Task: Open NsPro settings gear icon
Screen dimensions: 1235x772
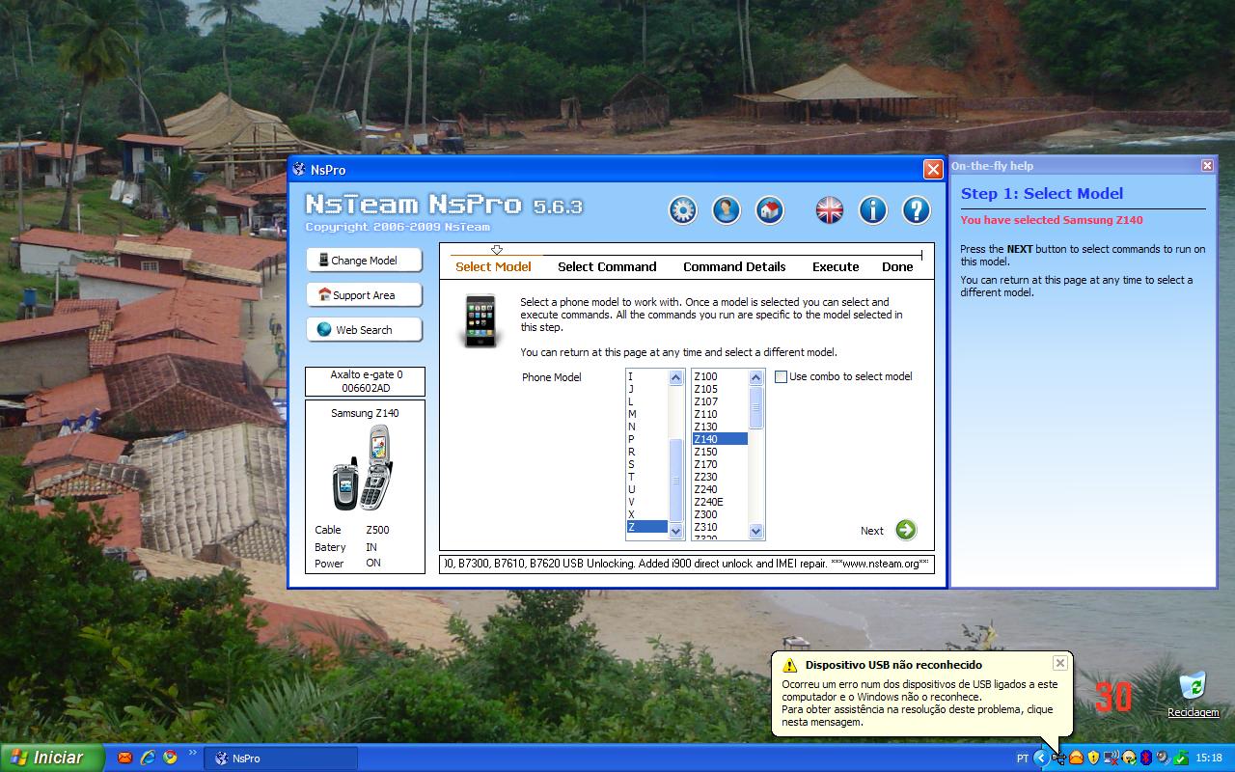Action: click(x=683, y=210)
